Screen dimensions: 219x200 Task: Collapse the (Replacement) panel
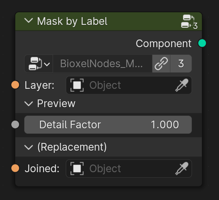coord(29,147)
